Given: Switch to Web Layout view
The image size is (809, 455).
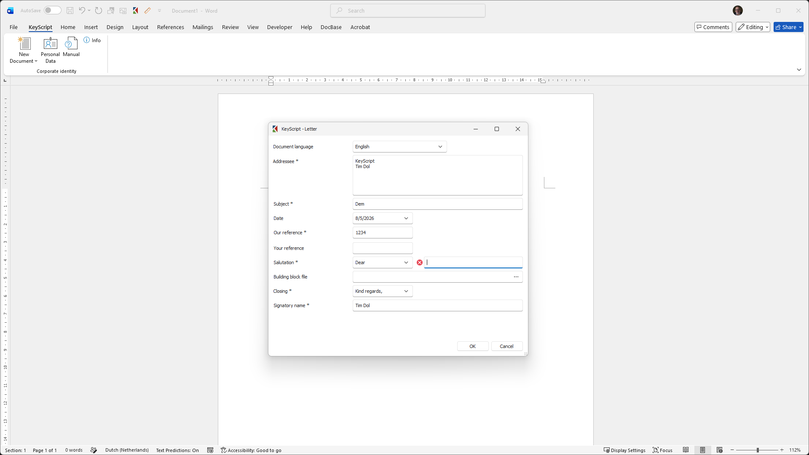Looking at the screenshot, I should coord(720,450).
